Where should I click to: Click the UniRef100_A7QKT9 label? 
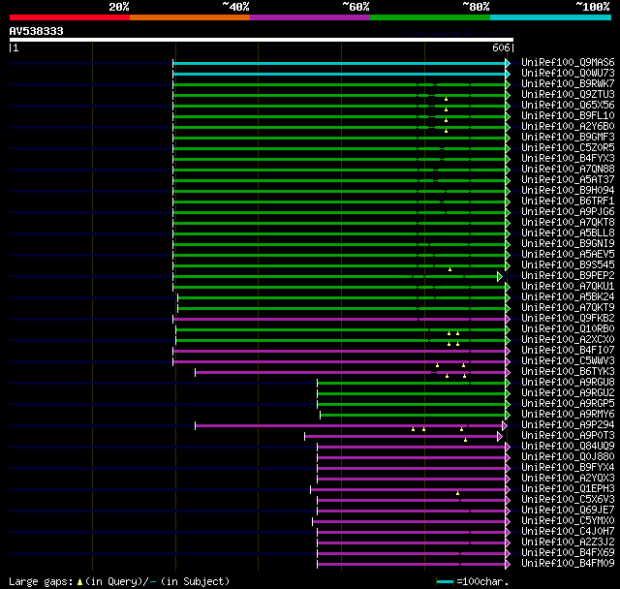point(568,308)
